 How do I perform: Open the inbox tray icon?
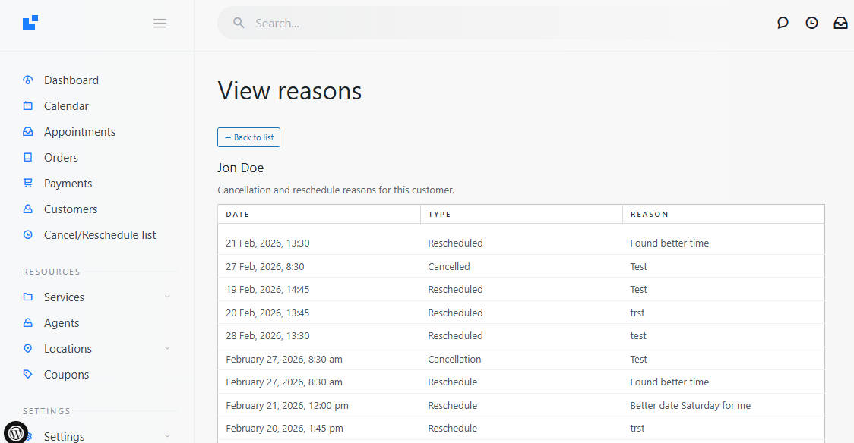pyautogui.click(x=840, y=24)
